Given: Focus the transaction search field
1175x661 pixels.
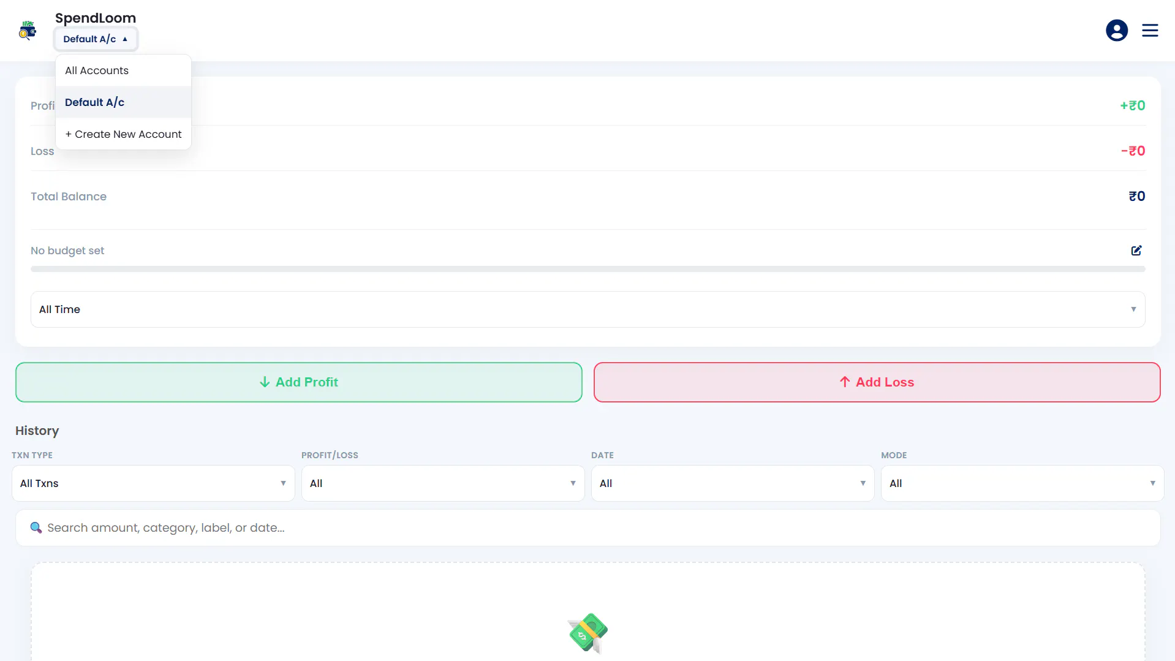Looking at the screenshot, I should (x=587, y=528).
